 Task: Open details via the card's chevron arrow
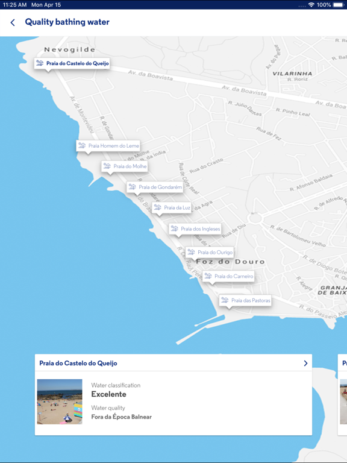[305, 363]
